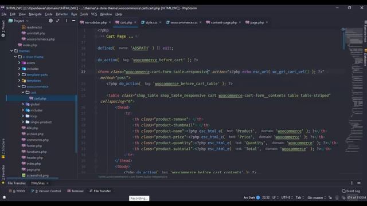367x206 pixels.
Task: Close the cart.php editor tab
Action: [135, 22]
